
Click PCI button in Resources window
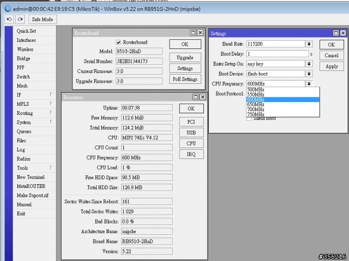pyautogui.click(x=191, y=122)
